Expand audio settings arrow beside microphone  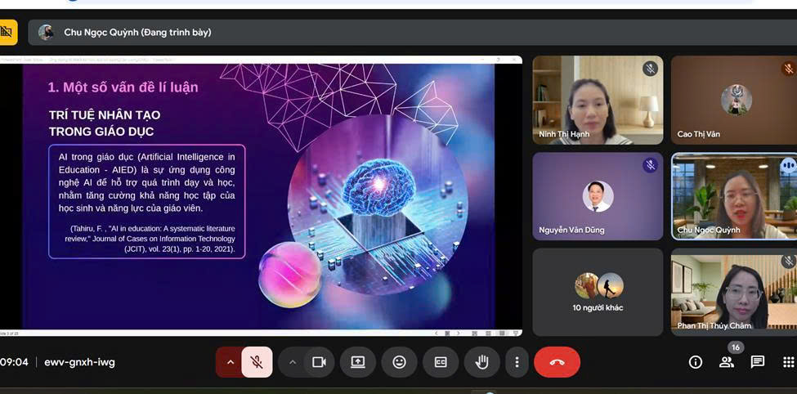tap(230, 362)
